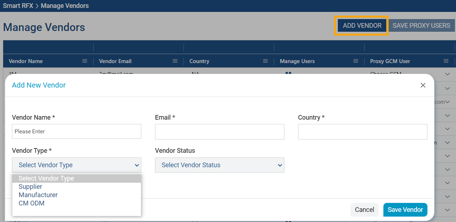456x222 pixels.
Task: Open Proxy GCM User column menu icon
Action: (446, 61)
